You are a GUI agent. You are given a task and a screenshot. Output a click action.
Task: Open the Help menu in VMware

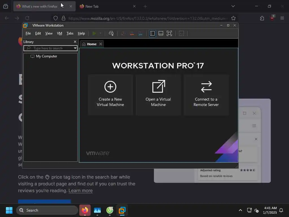pyautogui.click(x=81, y=33)
